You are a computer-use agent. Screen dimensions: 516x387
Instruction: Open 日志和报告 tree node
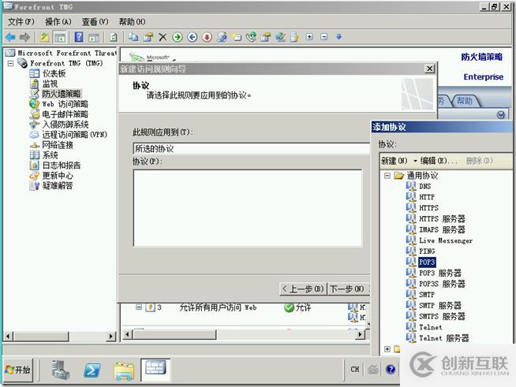click(x=62, y=165)
